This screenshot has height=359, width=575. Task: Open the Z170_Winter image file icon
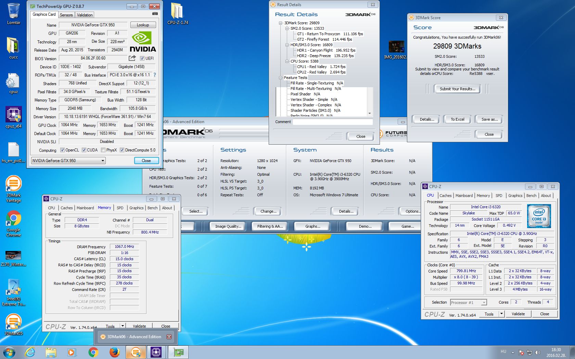13,258
